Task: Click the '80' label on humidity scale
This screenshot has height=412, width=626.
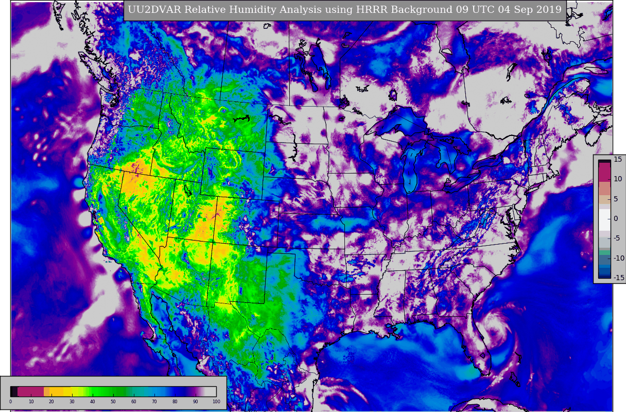Action: (x=175, y=402)
